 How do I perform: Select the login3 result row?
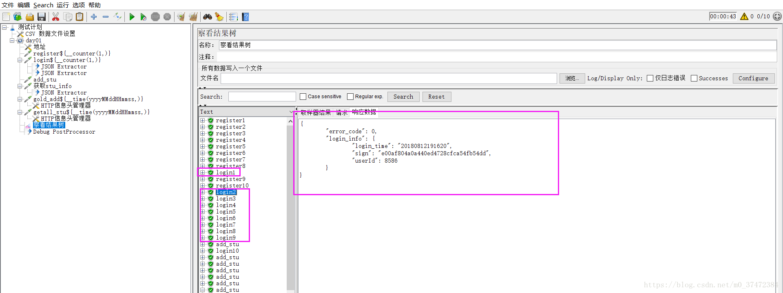226,198
